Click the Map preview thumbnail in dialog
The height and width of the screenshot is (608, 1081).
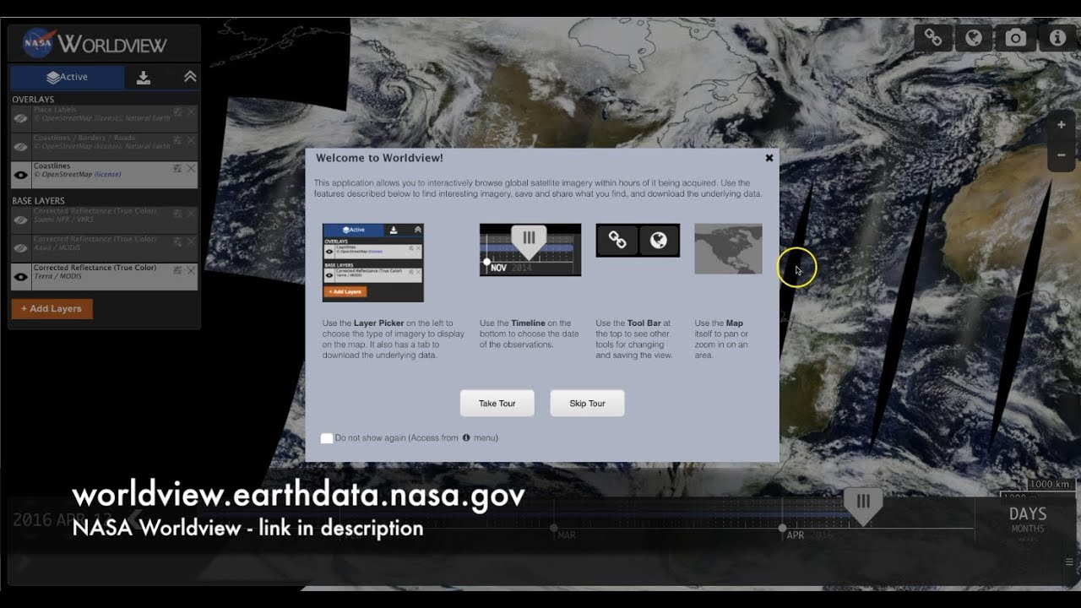(728, 249)
